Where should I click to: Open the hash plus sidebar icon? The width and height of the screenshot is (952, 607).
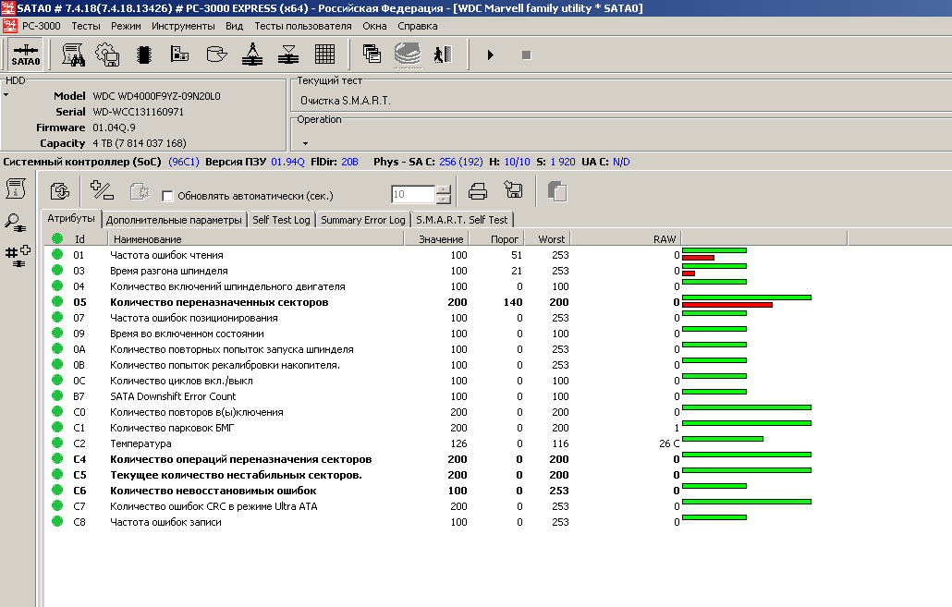18,257
